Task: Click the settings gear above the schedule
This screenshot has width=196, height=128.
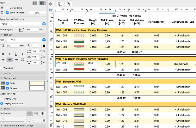Action: (51, 4)
